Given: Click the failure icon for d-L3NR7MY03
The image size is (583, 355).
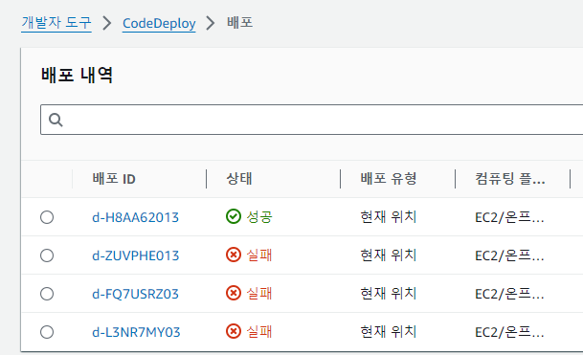Looking at the screenshot, I should [234, 331].
